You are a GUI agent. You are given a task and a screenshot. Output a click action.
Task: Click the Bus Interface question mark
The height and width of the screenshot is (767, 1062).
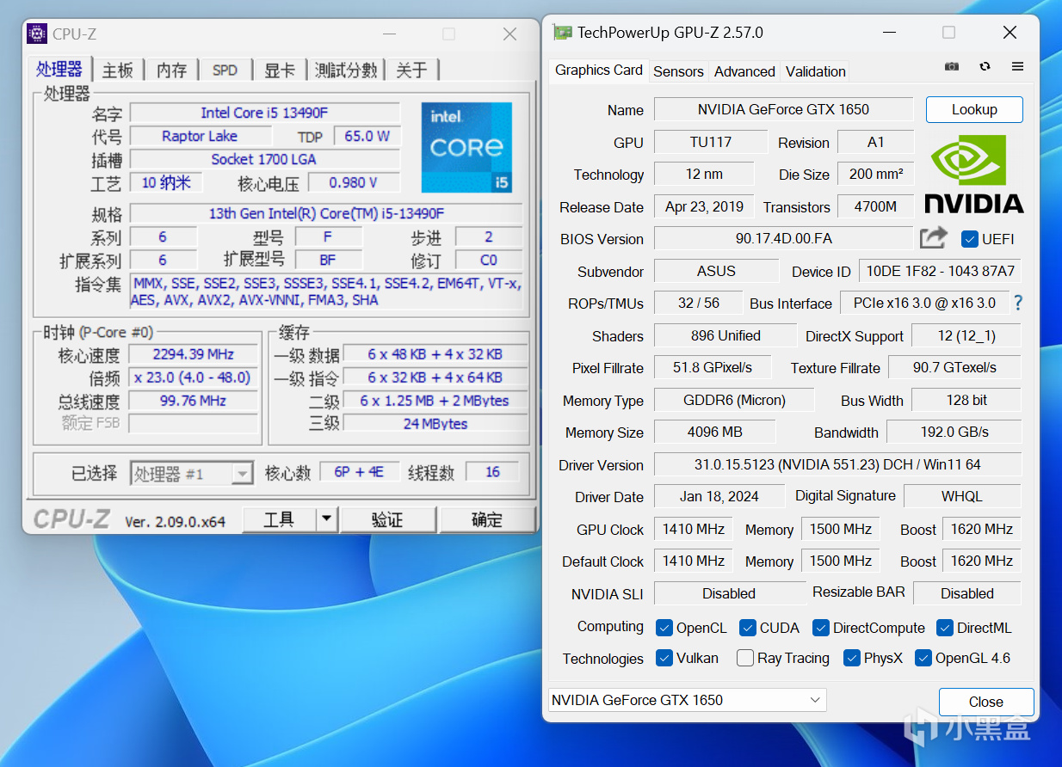1018,303
